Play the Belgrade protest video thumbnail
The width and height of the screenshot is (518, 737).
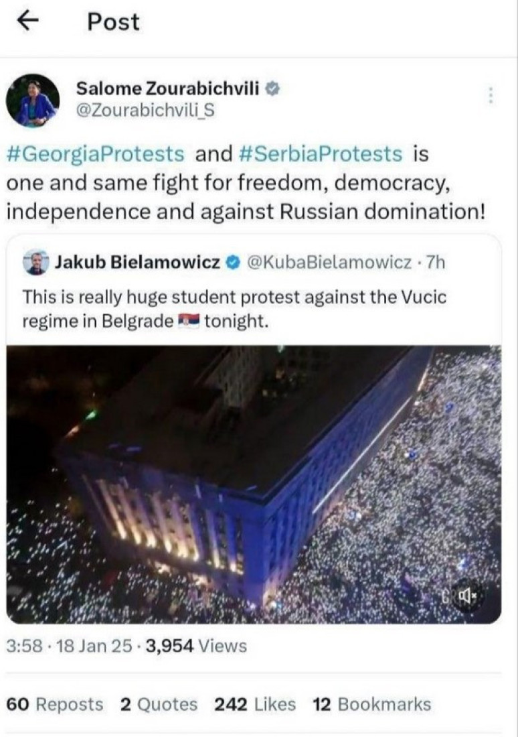tap(259, 482)
